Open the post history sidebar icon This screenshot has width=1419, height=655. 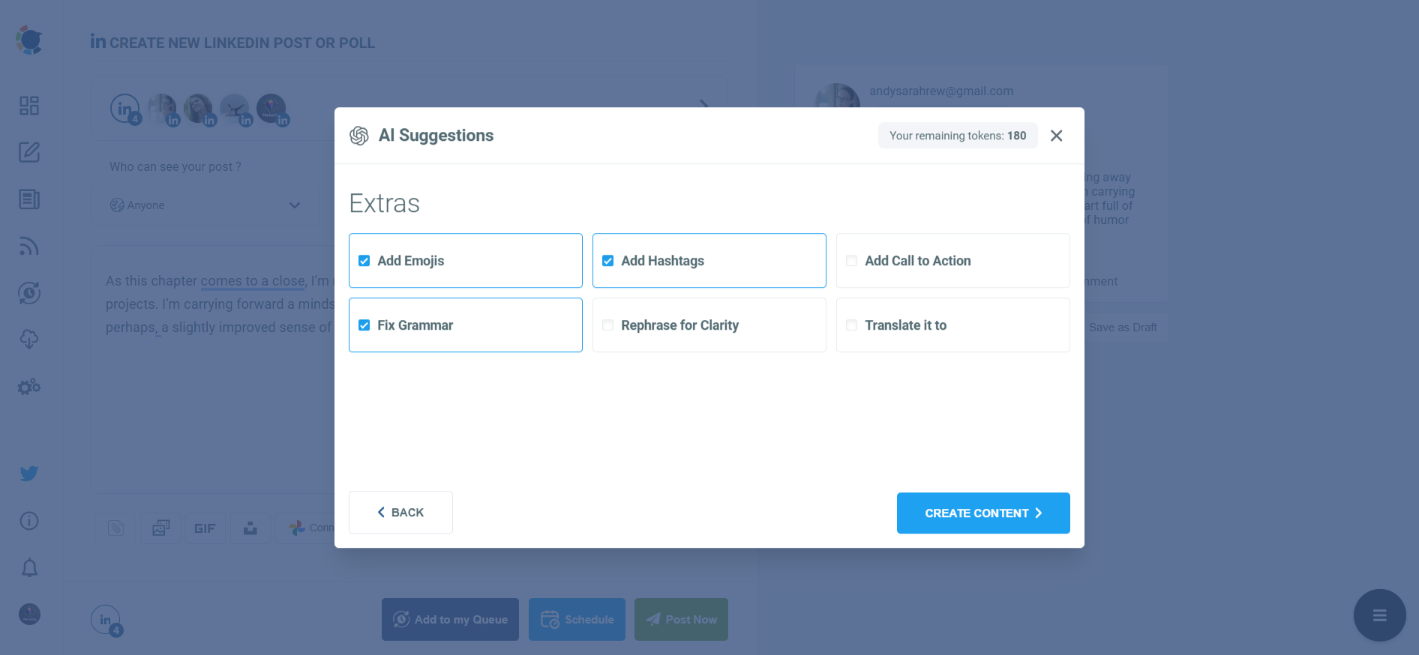click(28, 293)
